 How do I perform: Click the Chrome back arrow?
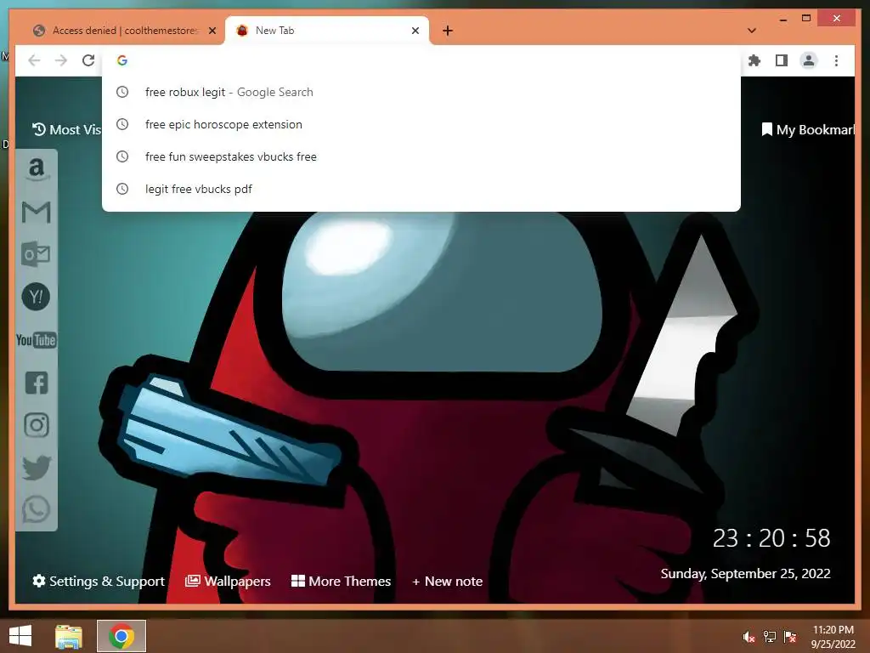(34, 60)
